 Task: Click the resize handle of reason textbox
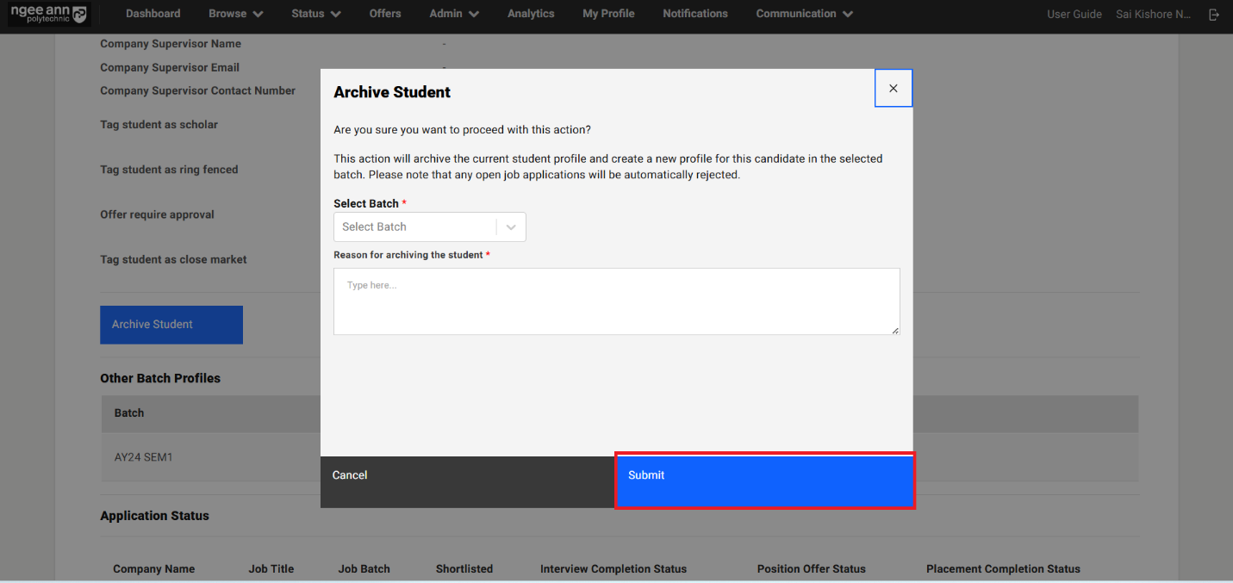point(895,330)
